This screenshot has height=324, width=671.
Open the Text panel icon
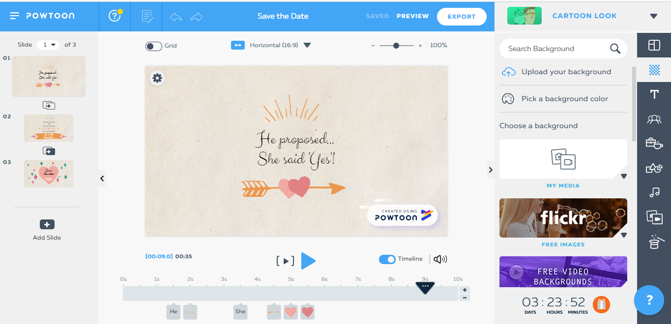(654, 94)
